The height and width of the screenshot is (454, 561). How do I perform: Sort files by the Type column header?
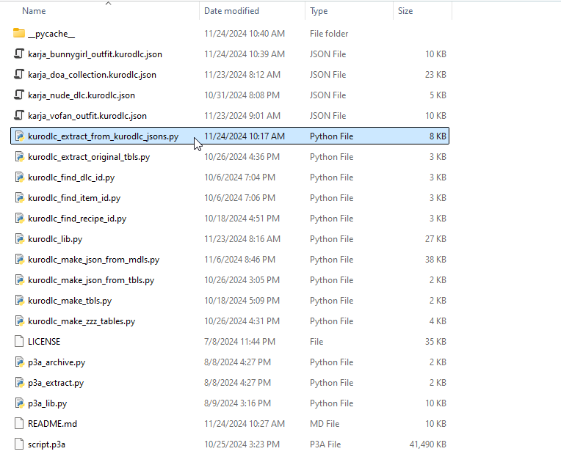click(319, 11)
